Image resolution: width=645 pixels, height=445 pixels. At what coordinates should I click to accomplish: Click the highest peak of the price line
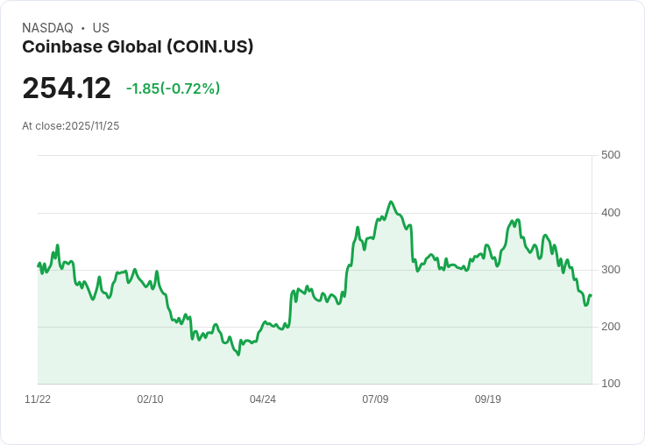pyautogui.click(x=391, y=202)
